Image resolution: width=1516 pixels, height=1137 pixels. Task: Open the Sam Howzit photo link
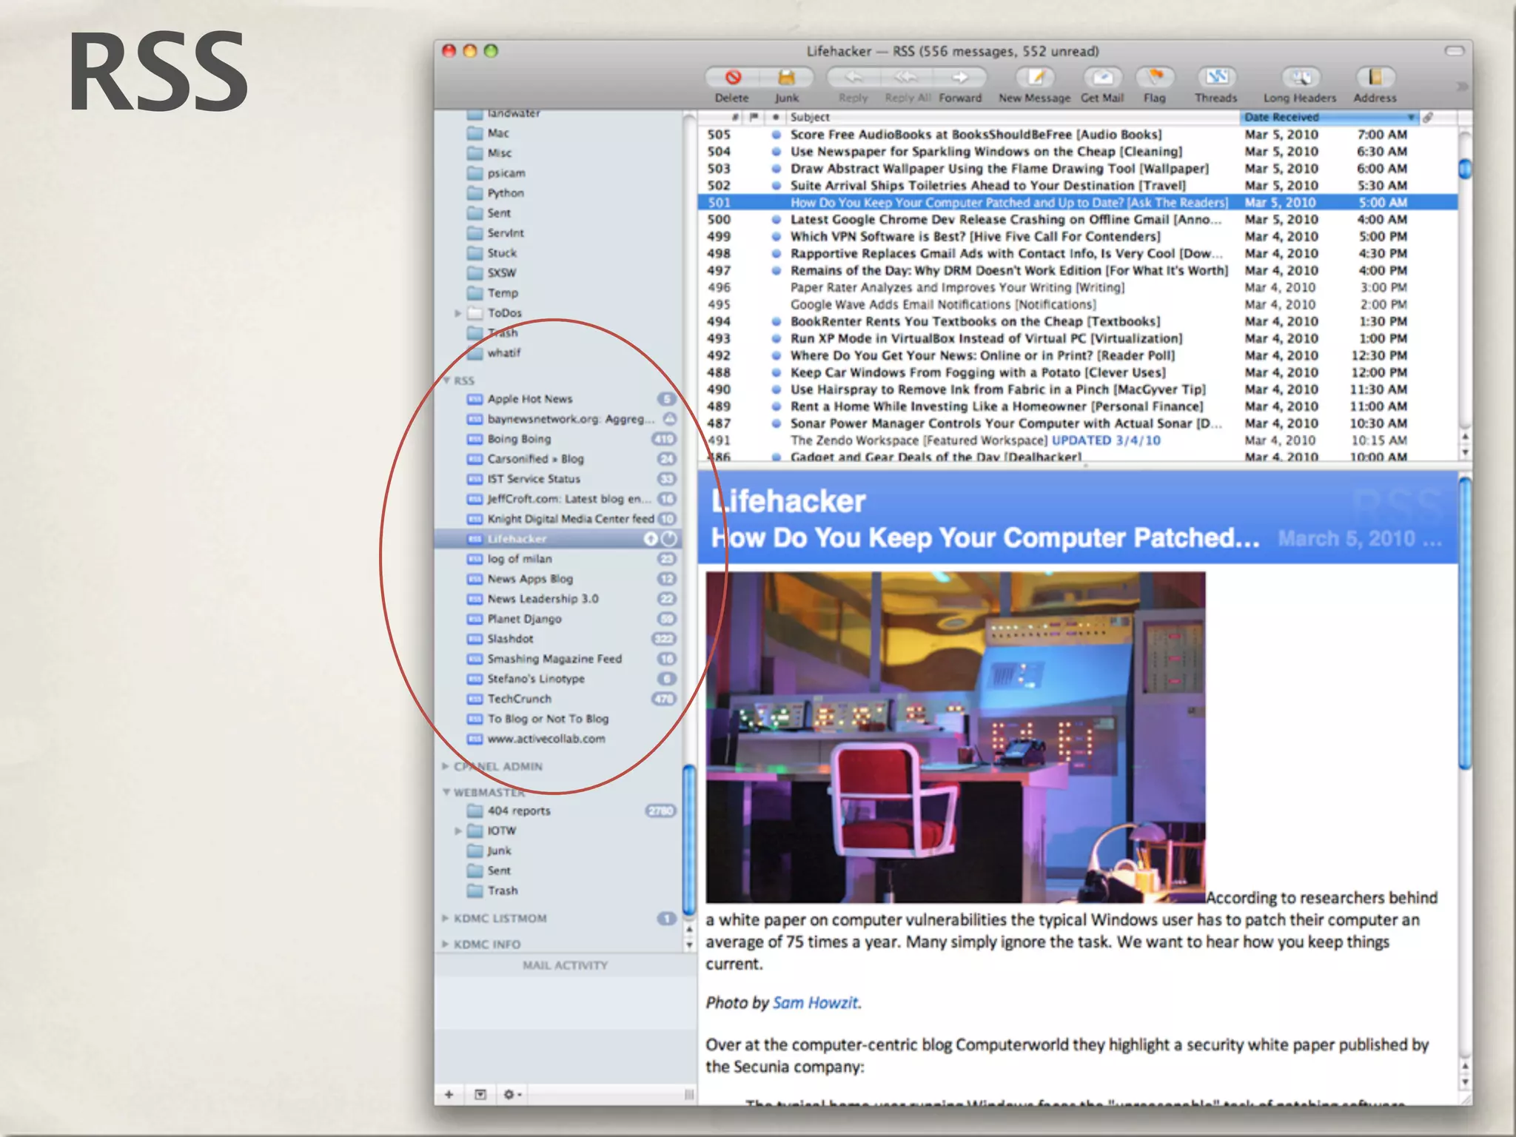pos(815,1003)
